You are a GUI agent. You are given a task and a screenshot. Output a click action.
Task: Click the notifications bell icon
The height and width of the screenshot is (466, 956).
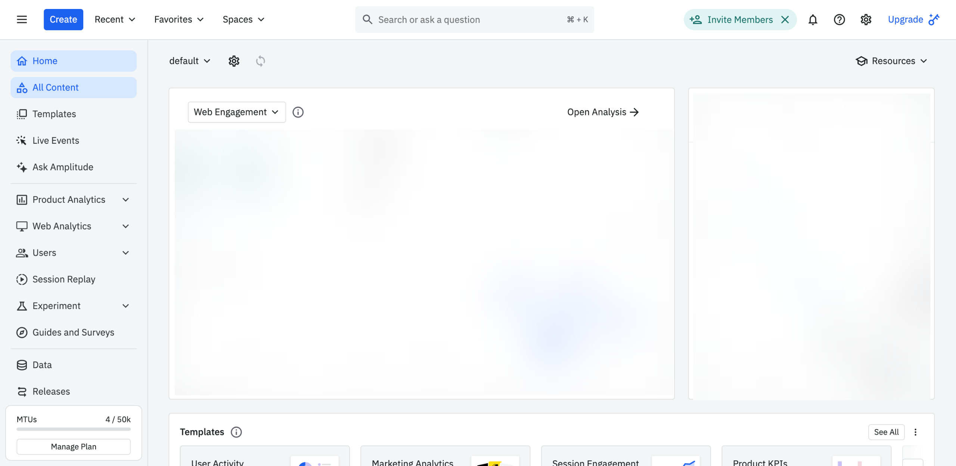[x=813, y=19]
